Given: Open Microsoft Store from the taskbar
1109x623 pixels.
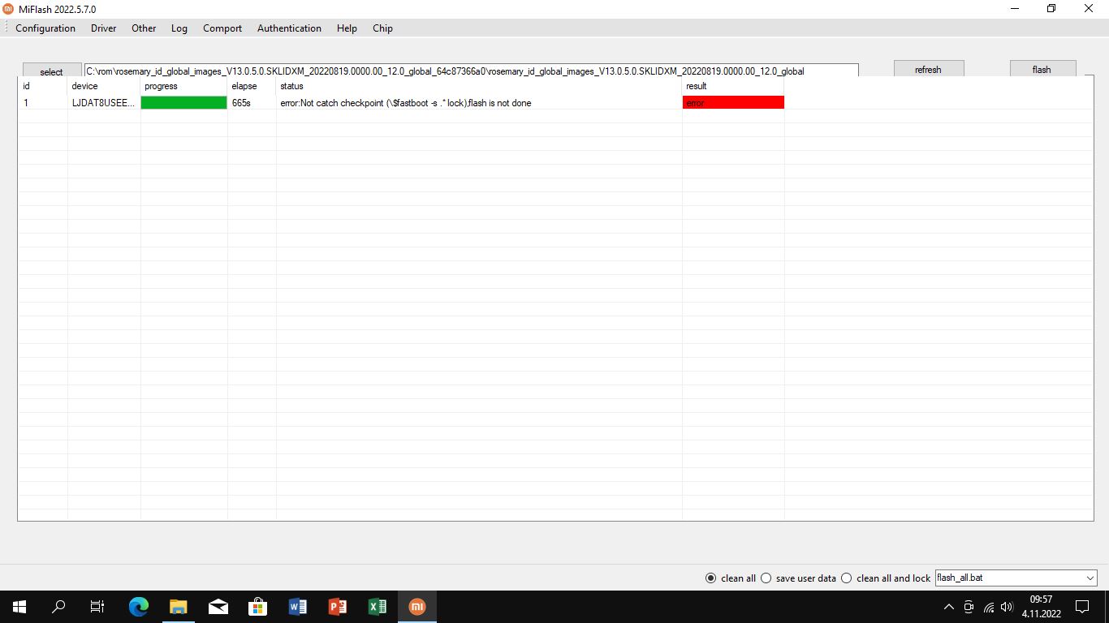Looking at the screenshot, I should 258,607.
